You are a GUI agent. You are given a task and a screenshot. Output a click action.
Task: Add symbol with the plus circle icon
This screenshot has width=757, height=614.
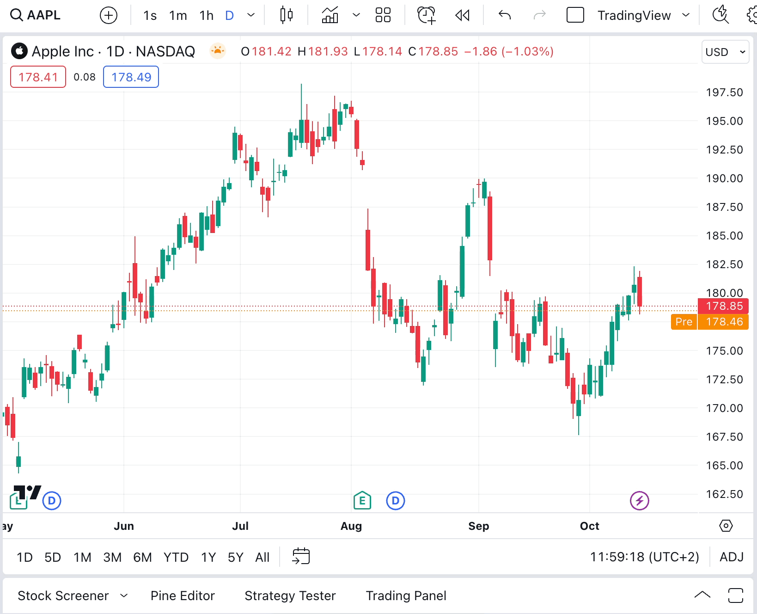(x=109, y=15)
